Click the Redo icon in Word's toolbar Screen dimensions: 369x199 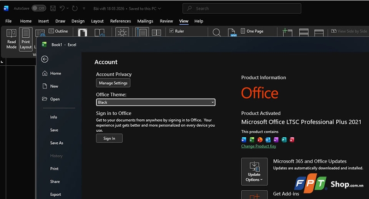point(75,8)
